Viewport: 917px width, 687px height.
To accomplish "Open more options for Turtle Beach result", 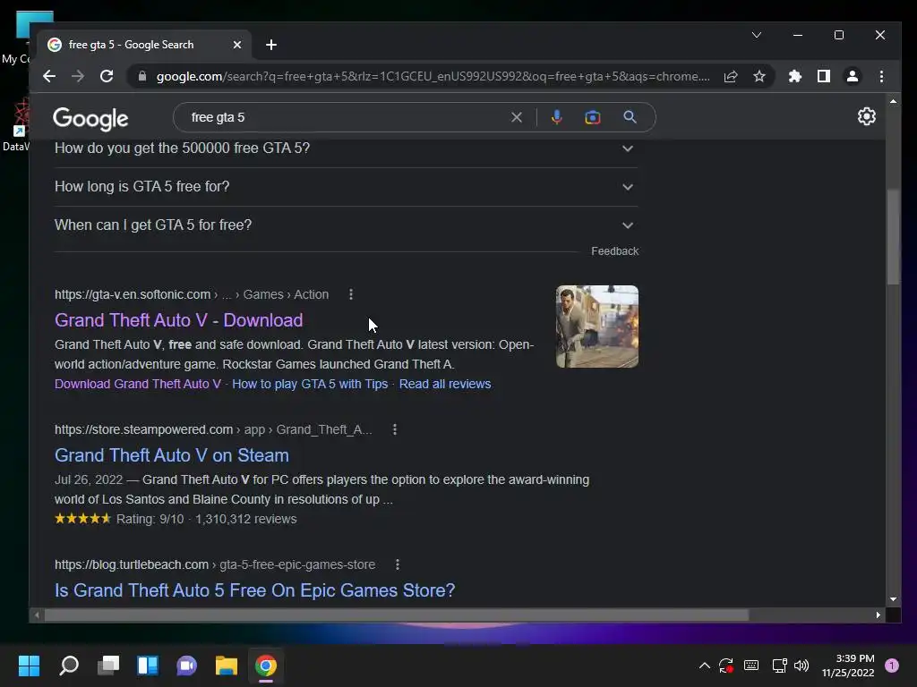I will pos(398,564).
